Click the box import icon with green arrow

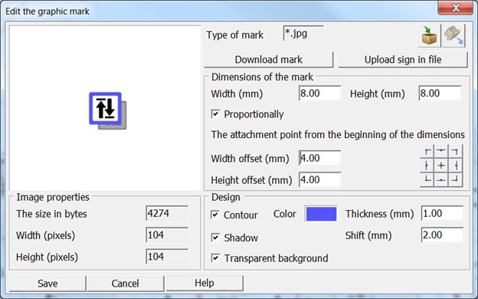429,36
